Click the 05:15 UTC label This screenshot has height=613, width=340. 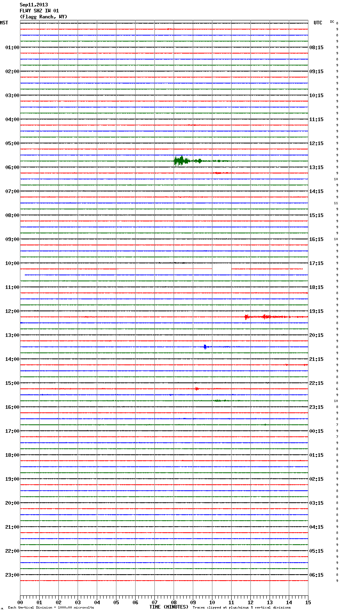tap(316, 551)
